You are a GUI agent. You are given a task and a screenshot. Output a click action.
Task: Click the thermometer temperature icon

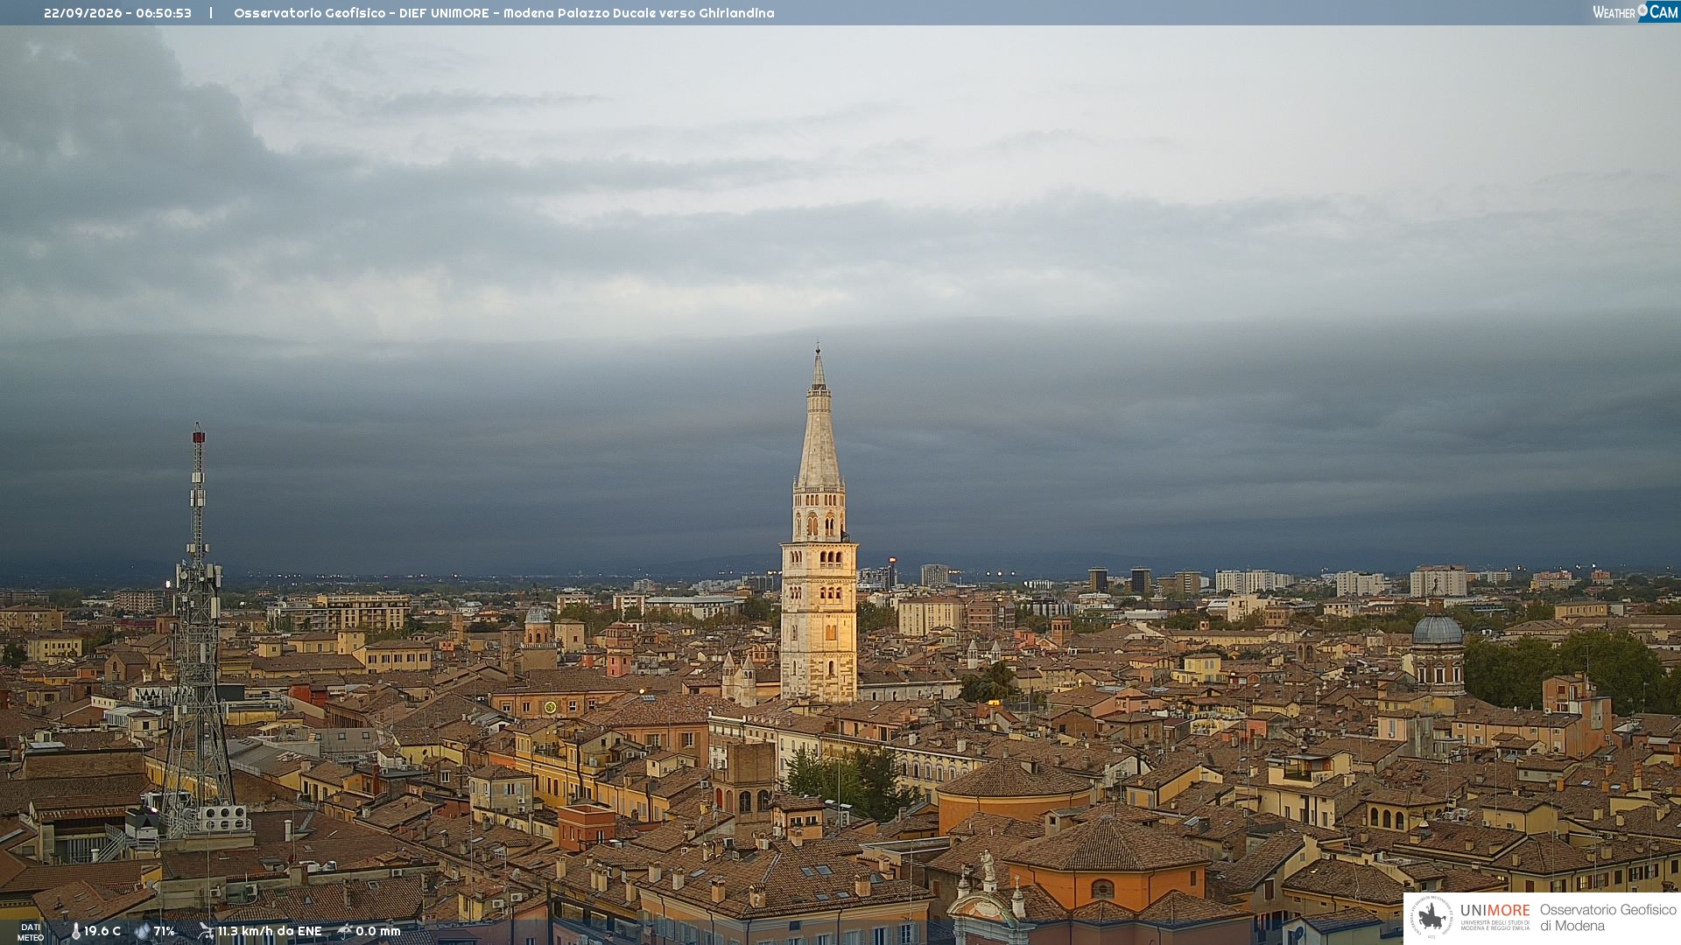pyautogui.click(x=75, y=931)
